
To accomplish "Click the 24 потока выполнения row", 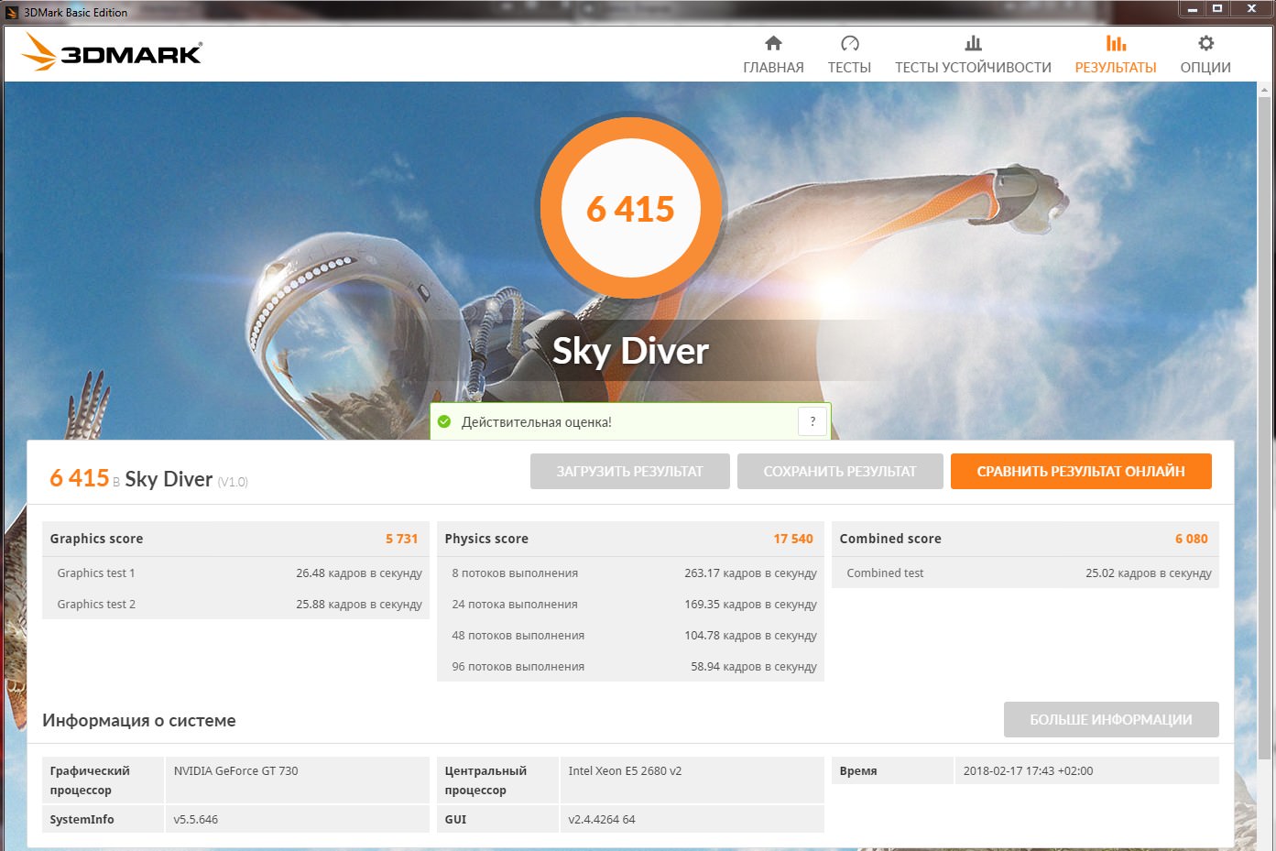I will pyautogui.click(x=630, y=604).
